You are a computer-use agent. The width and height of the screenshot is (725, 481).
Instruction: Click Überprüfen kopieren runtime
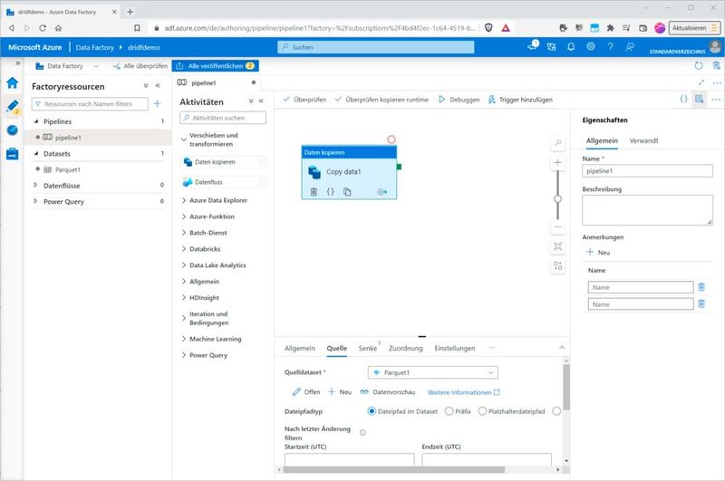coord(382,100)
